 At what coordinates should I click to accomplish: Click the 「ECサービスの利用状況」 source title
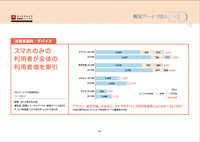point(26,92)
